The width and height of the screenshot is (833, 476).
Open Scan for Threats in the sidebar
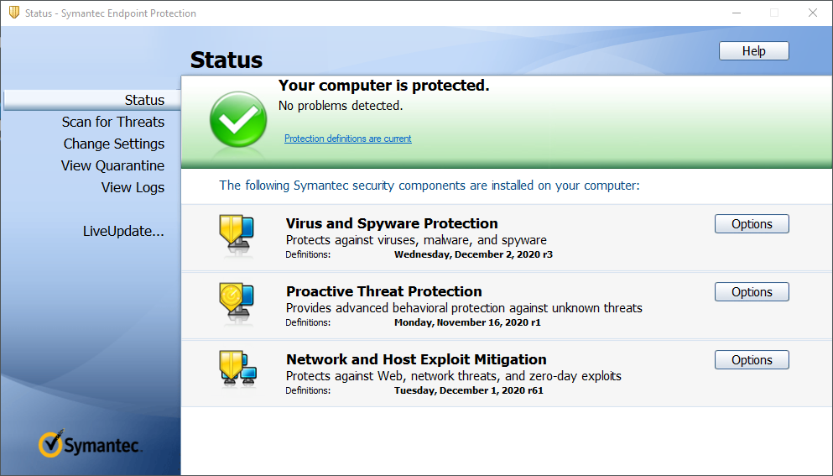(x=113, y=122)
